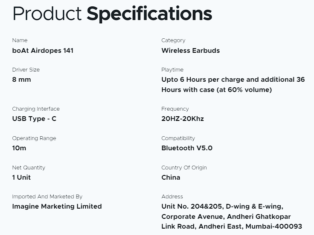Click the address text starting with Unit No. 204&205
314x235 pixels.
[232, 216]
